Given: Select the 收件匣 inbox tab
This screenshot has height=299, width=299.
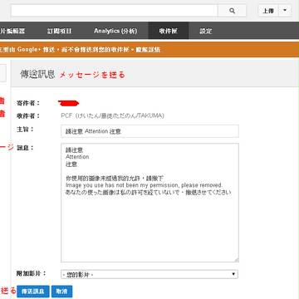Looking at the screenshot, I should 169,31.
